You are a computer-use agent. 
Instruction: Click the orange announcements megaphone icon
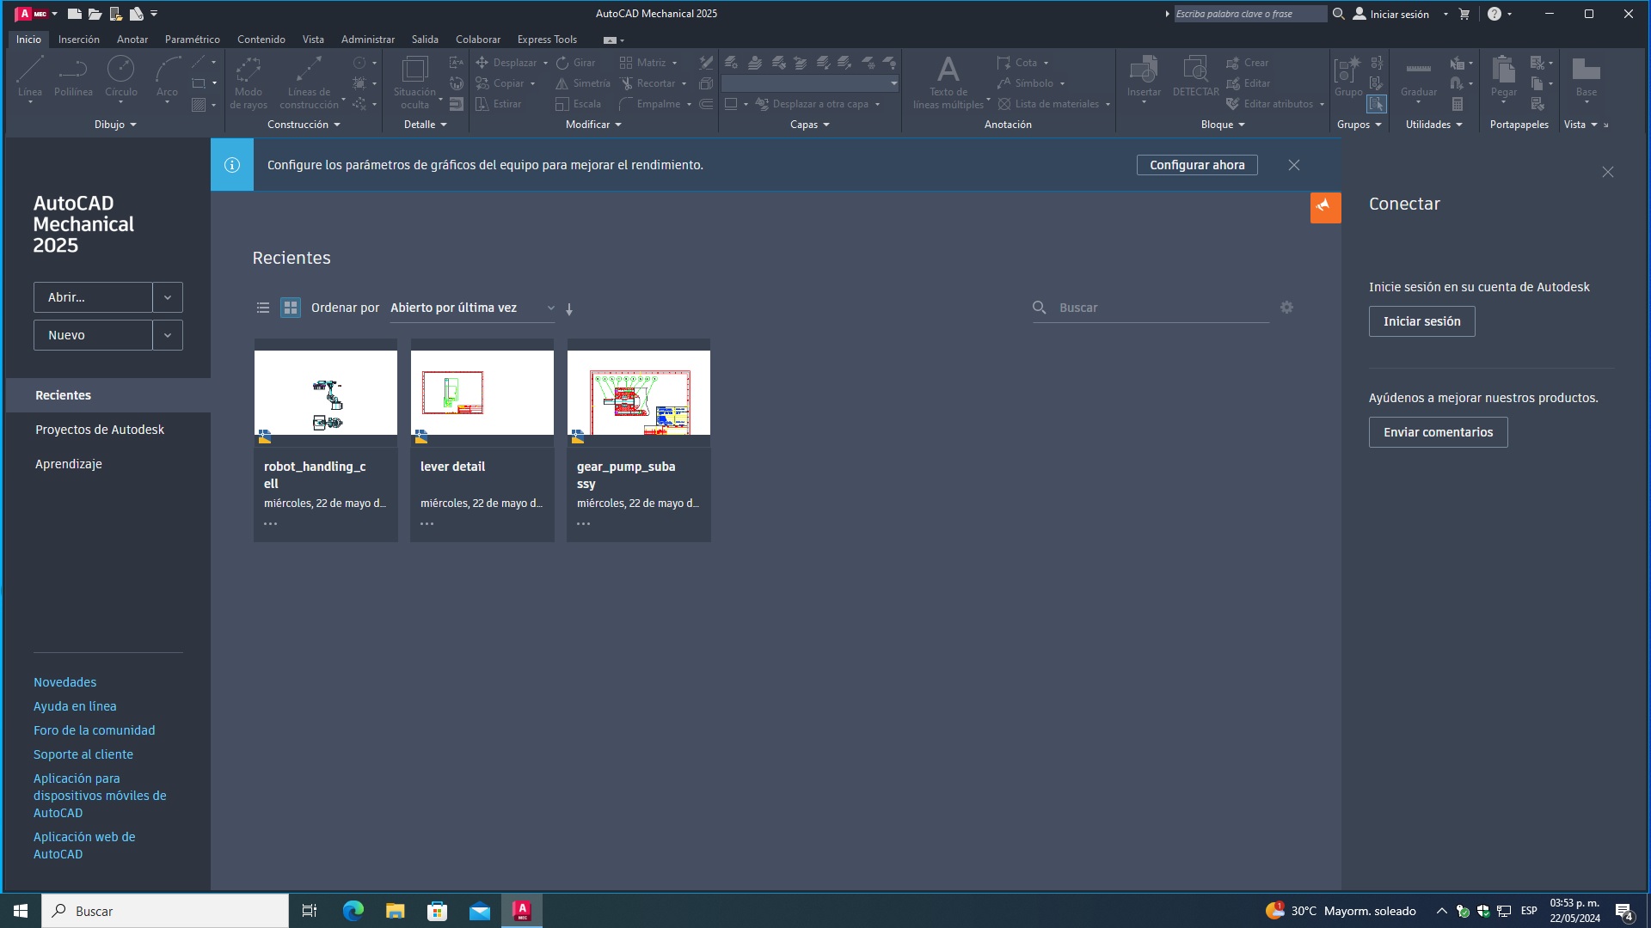point(1325,207)
